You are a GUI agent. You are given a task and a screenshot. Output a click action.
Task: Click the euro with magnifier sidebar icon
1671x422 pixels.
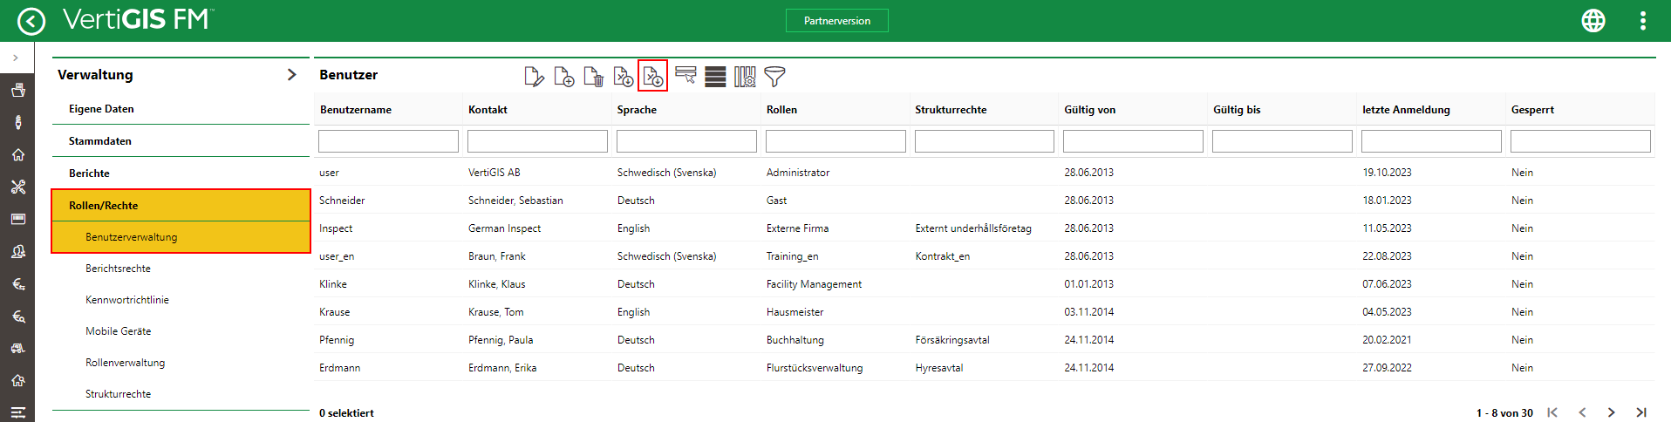click(17, 316)
